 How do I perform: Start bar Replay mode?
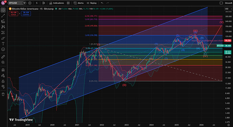point(92,3)
